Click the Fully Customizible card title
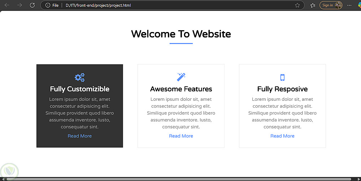 (80, 89)
